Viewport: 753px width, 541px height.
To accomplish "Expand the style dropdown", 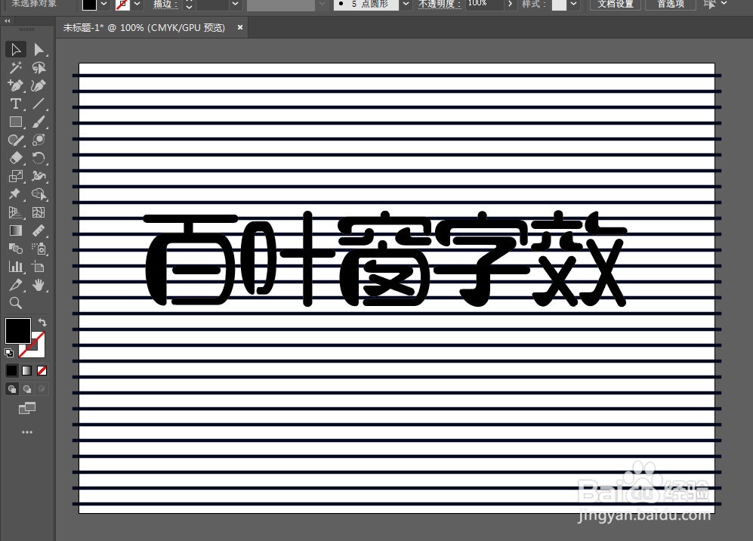I will click(572, 5).
